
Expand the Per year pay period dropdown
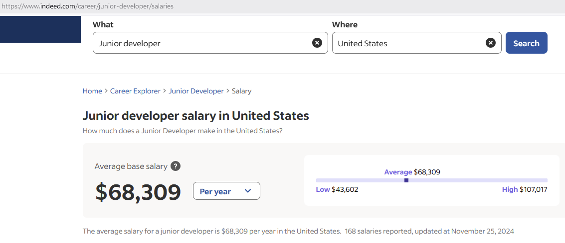(226, 191)
